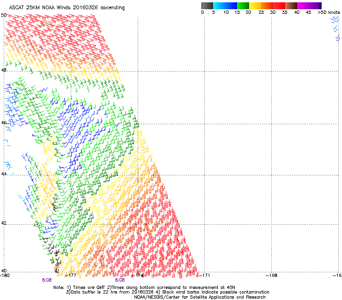Click the legend label '40'
This screenshot has width=342, height=300.
(297, 12)
